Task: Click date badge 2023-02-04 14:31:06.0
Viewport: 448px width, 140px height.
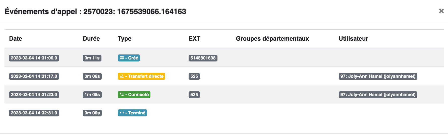Action: pyautogui.click(x=34, y=58)
